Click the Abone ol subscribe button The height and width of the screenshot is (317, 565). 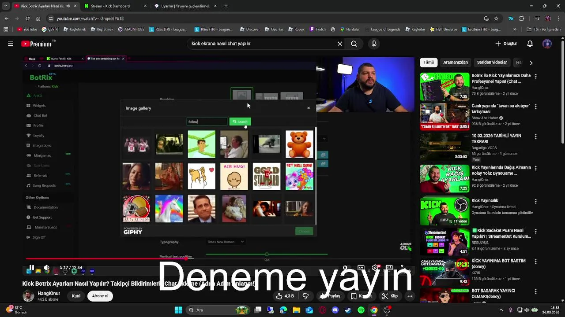100,296
